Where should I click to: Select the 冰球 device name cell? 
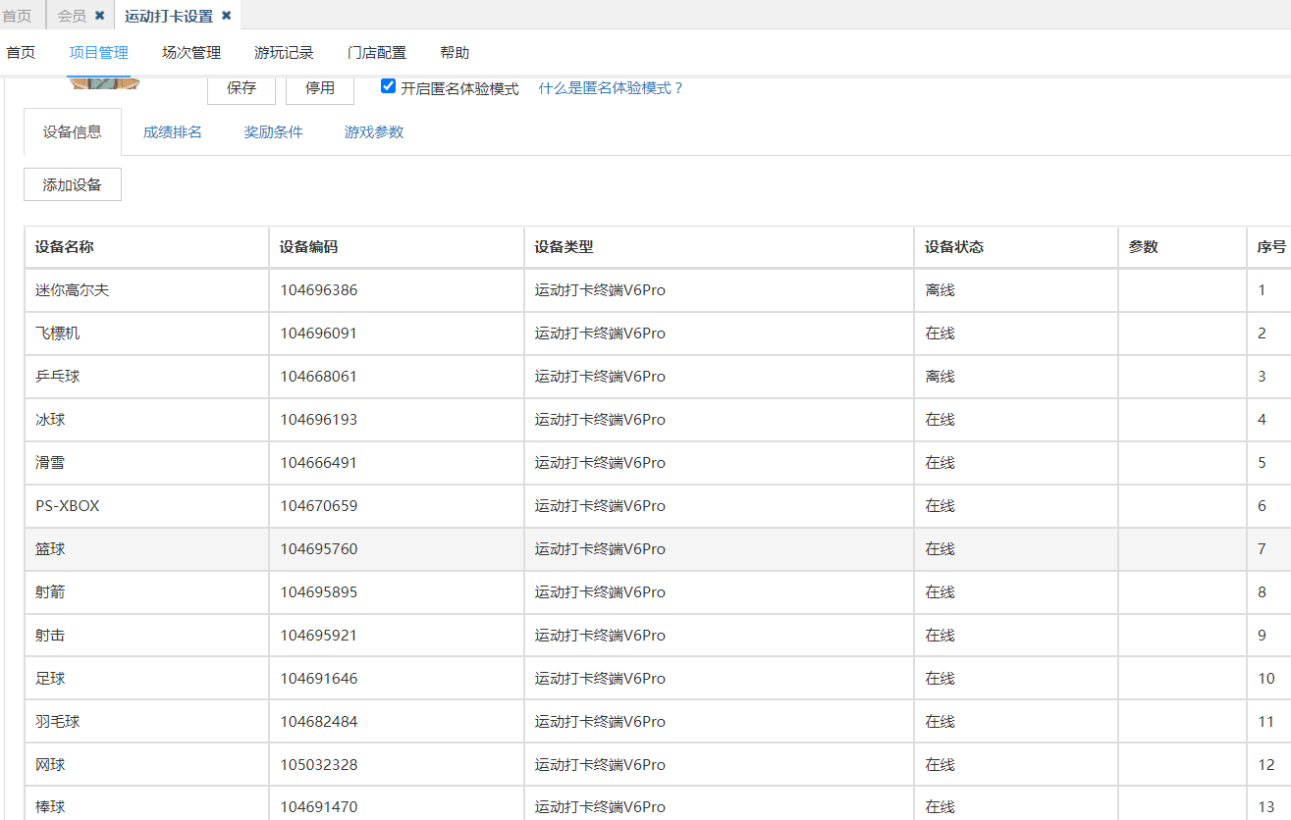tap(146, 420)
